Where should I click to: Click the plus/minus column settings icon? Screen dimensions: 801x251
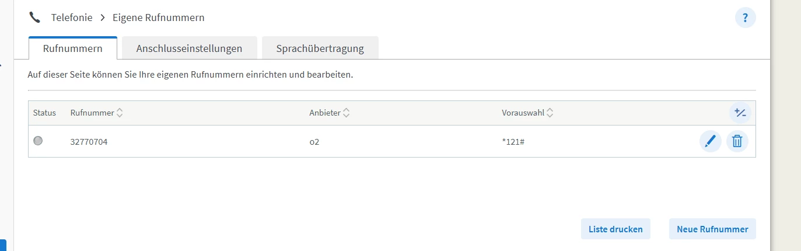[x=740, y=113]
